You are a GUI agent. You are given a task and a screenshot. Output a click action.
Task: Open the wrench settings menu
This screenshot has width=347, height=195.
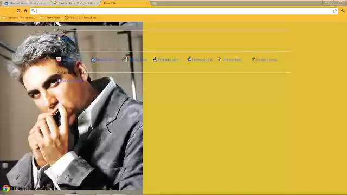pyautogui.click(x=343, y=11)
